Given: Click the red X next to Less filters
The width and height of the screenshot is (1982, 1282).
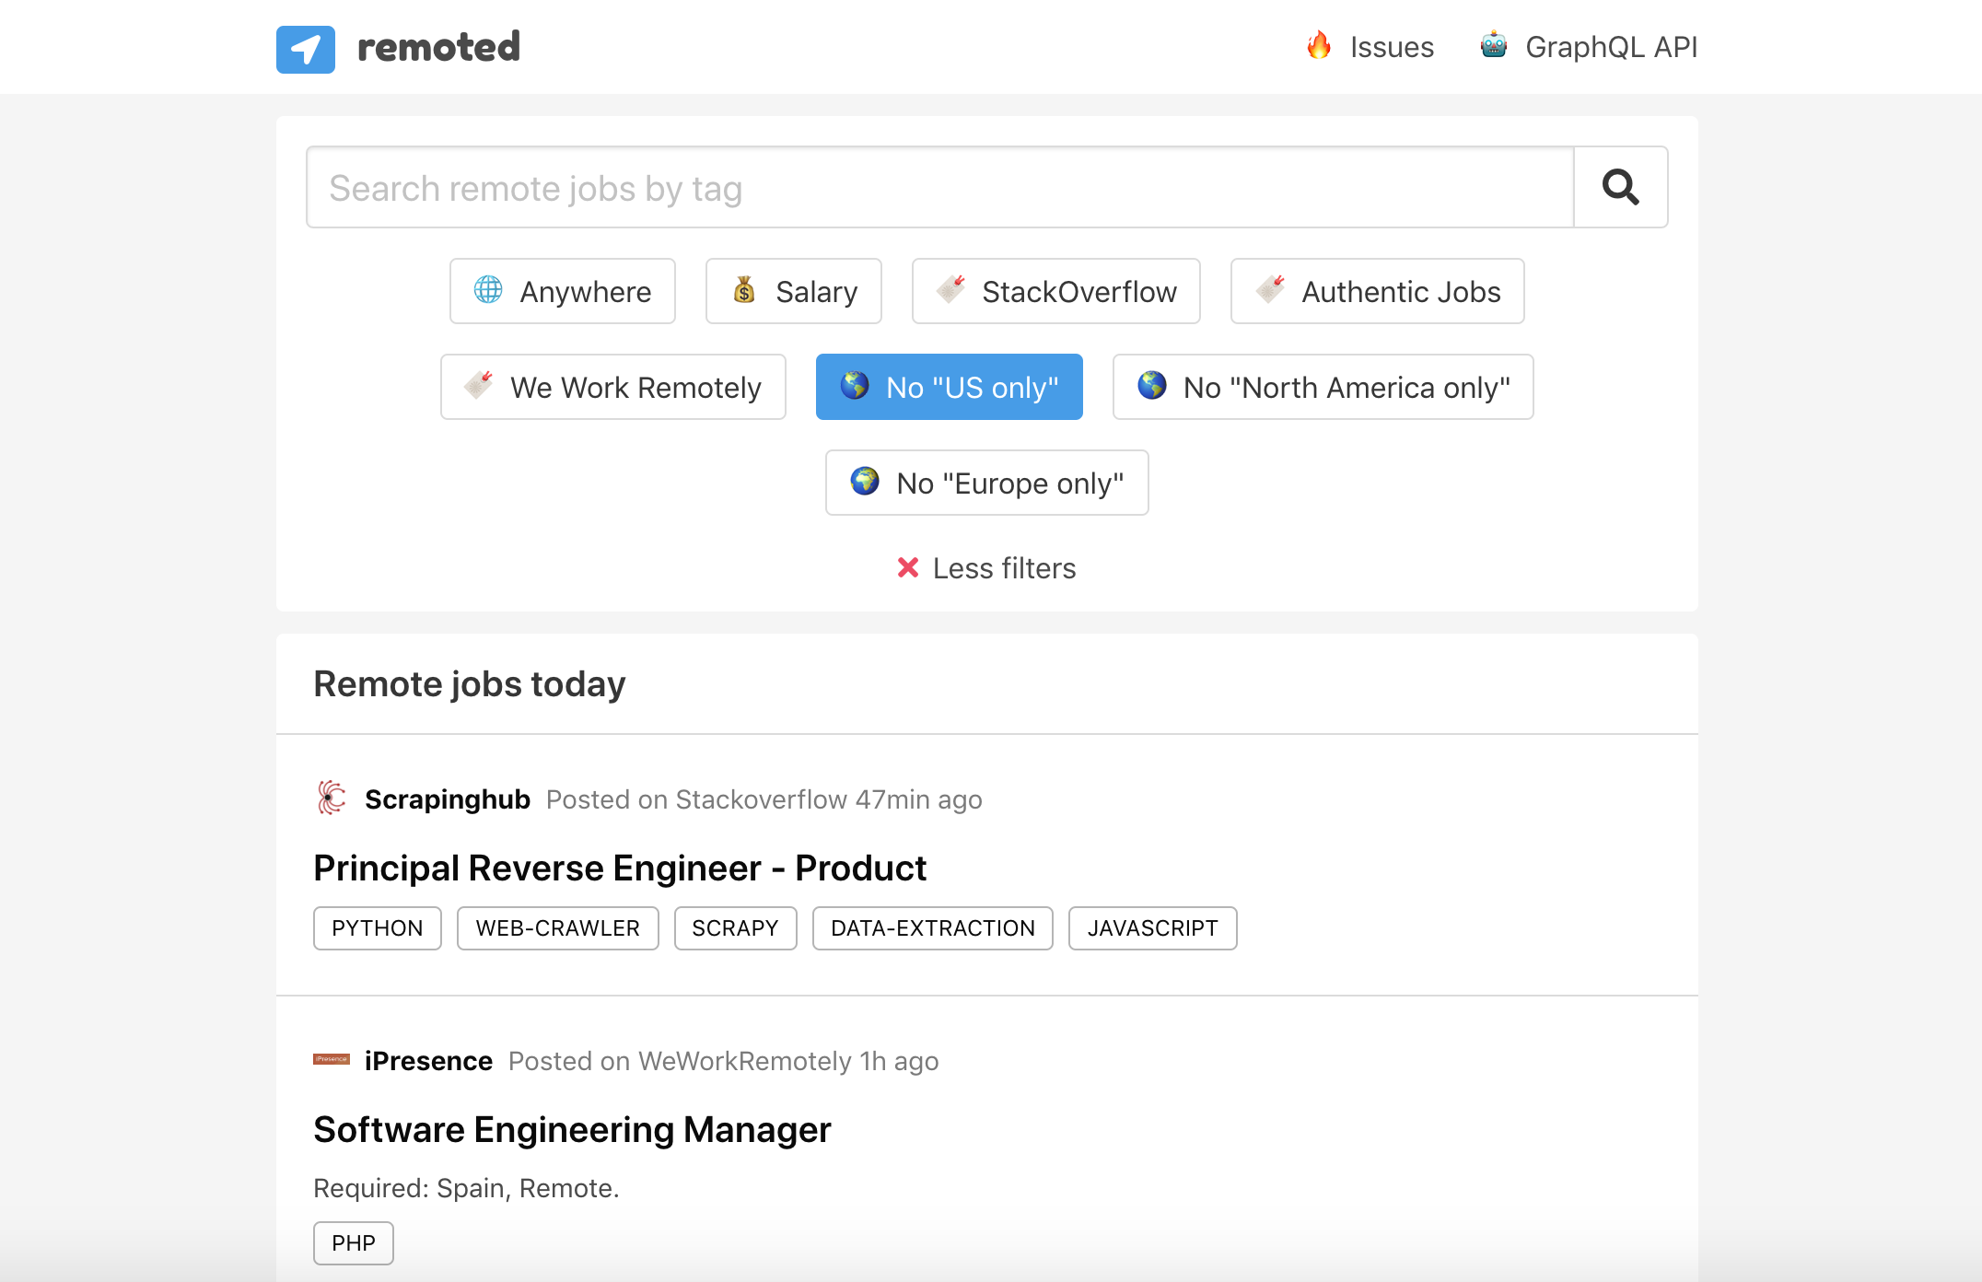Looking at the screenshot, I should pos(907,567).
